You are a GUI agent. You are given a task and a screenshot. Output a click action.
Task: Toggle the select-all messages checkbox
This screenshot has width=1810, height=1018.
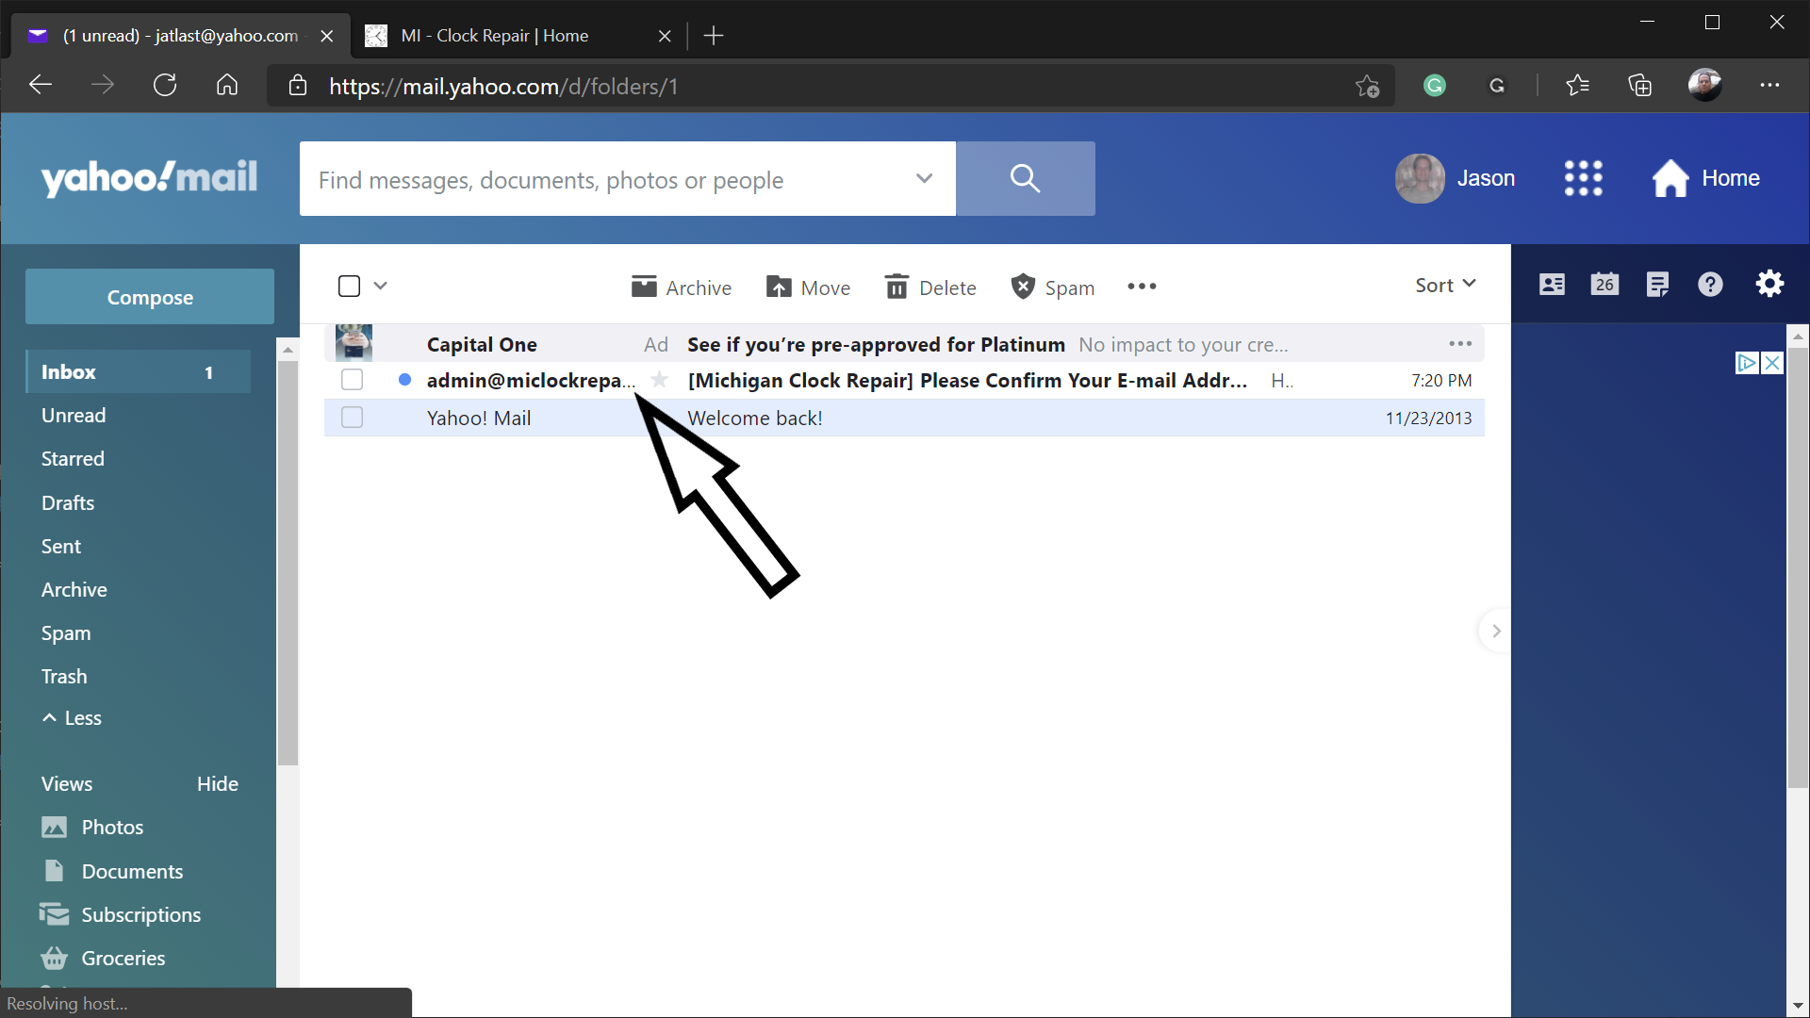(x=349, y=286)
